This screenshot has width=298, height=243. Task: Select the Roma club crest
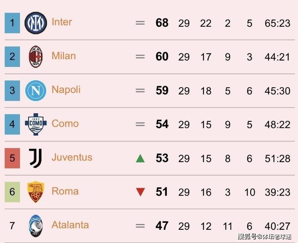36,192
